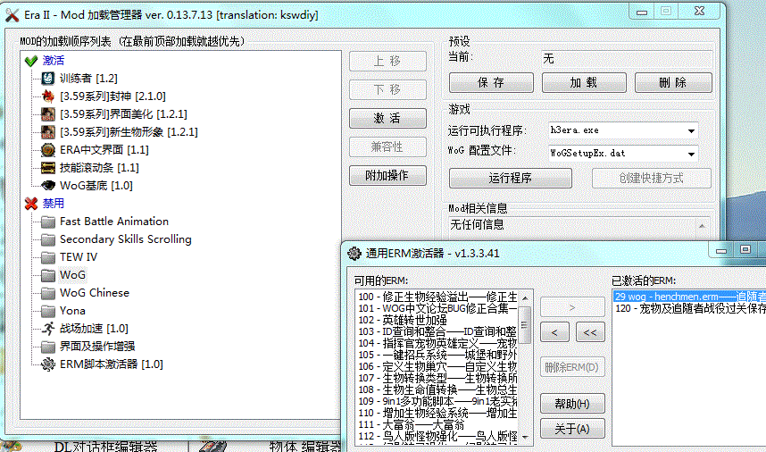This screenshot has width=766, height=452.
Task: Select ERM entry 111 - 大富翁
Action: [x=437, y=424]
